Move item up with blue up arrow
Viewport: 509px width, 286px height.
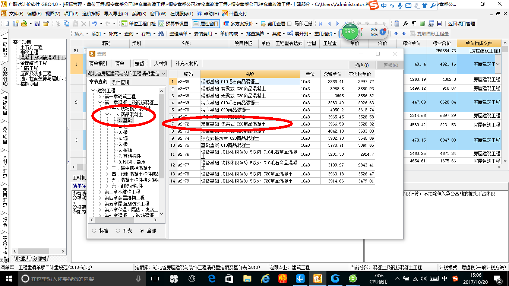coord(396,34)
